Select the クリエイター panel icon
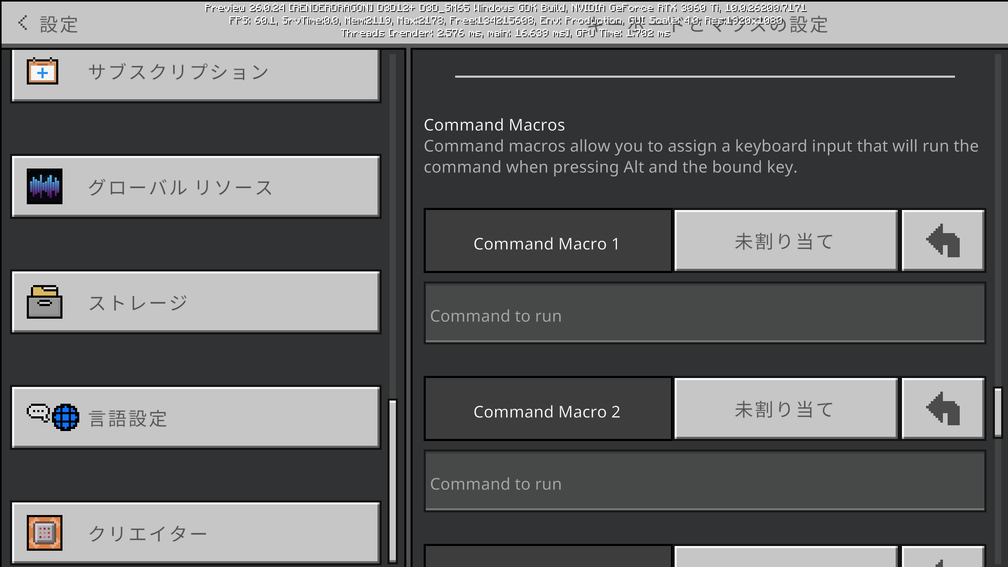Screen dimensions: 1008x567 point(44,532)
